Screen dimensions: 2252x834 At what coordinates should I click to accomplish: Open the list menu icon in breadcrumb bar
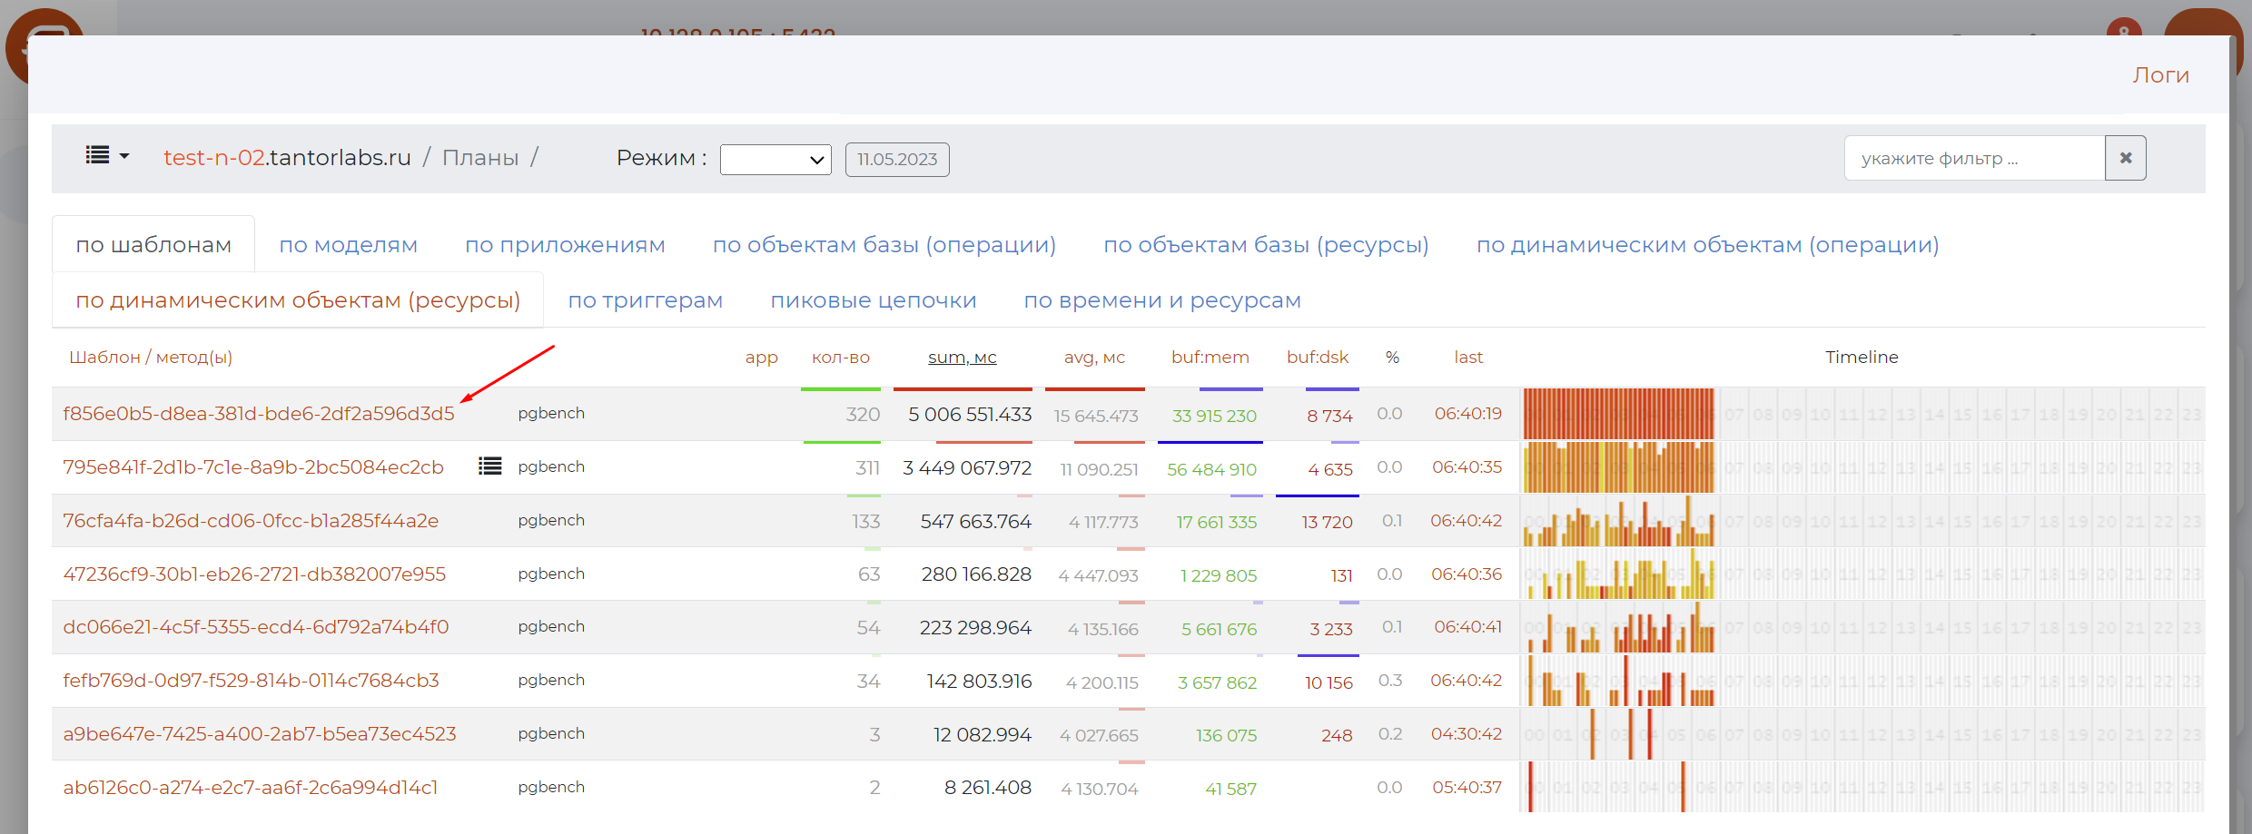click(106, 156)
